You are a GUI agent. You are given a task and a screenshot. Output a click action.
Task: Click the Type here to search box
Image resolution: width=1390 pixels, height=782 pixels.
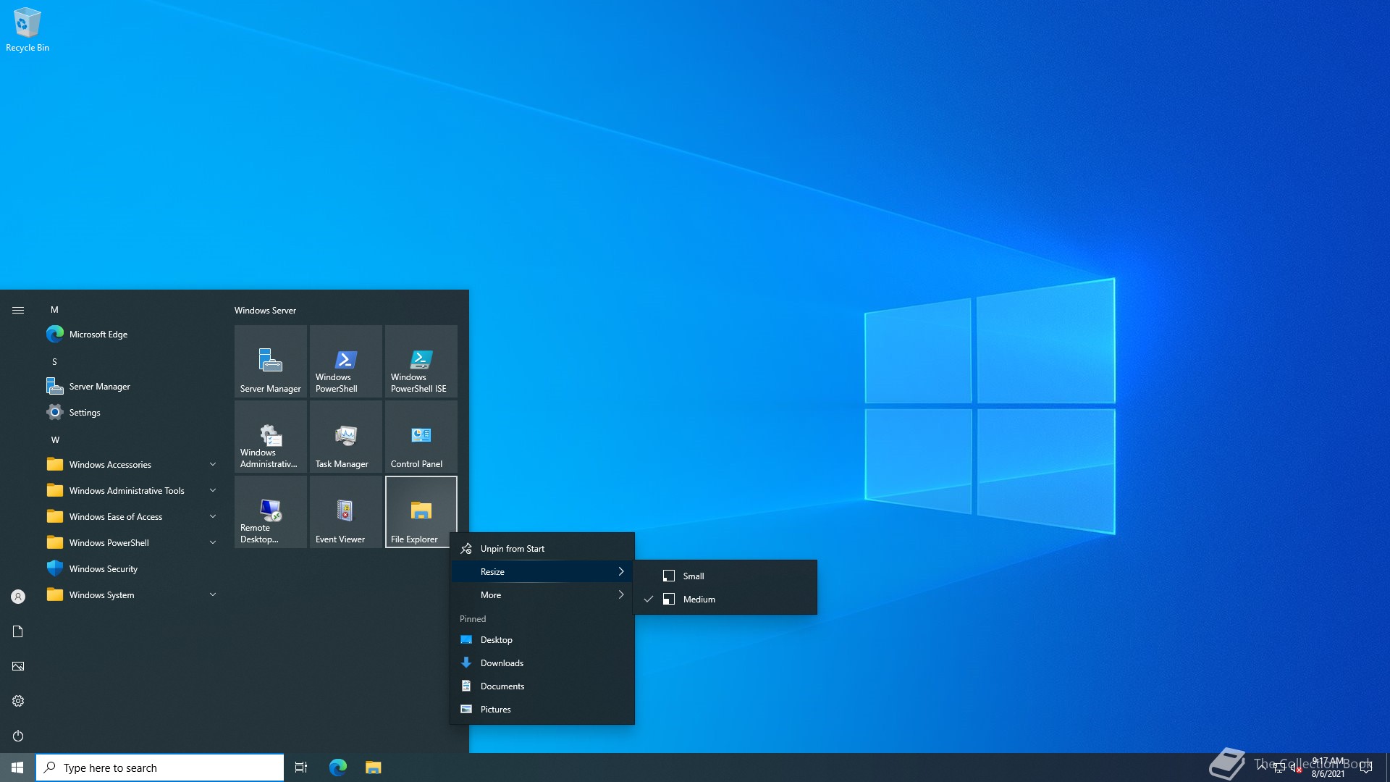(160, 768)
